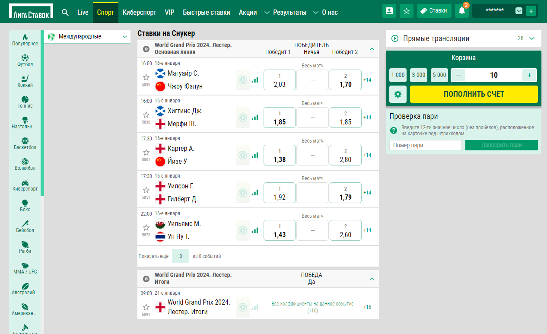Image resolution: width=547 pixels, height=334 pixels.
Task: Set bet amount to 3 000
Action: pos(419,75)
